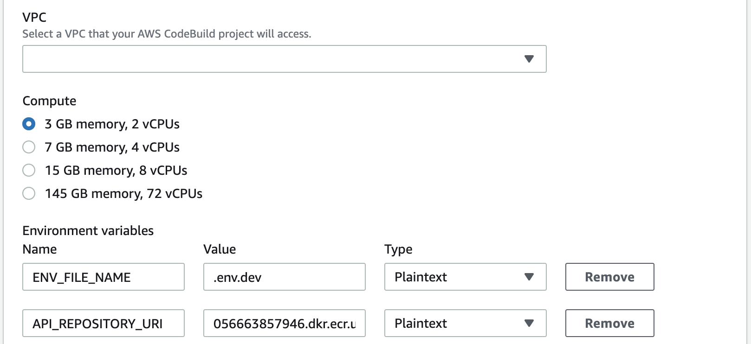Click the dropdown caret beside ENV_FILE_NAME's Plaintext type
751x344 pixels.
pos(529,277)
